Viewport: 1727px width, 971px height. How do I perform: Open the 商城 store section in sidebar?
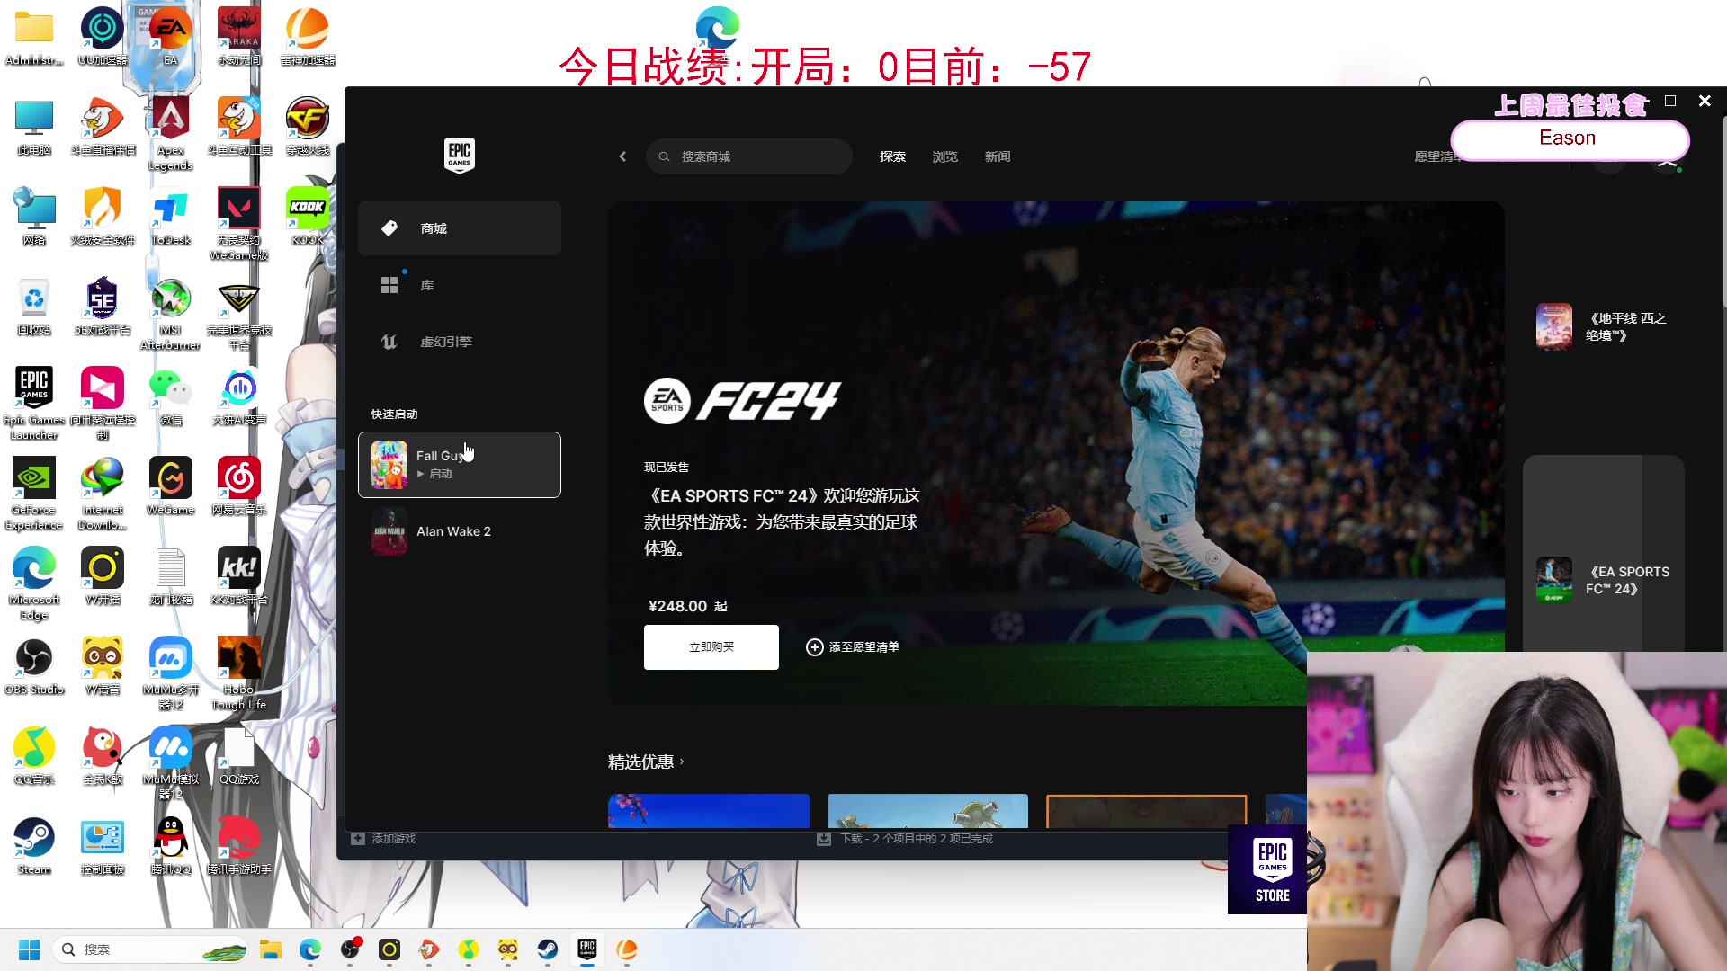tap(460, 228)
